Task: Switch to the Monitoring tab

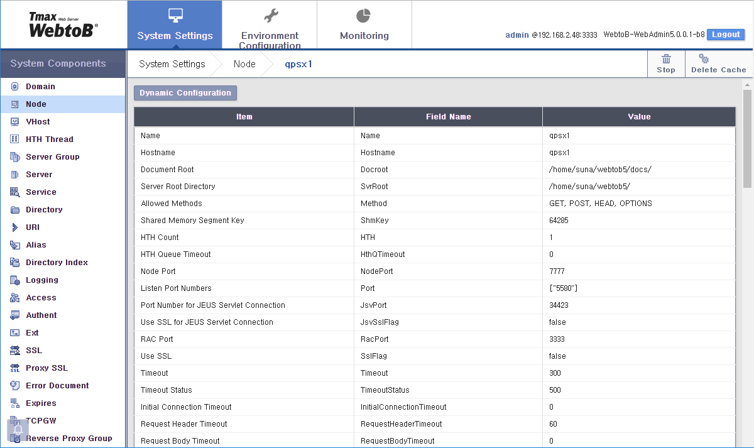Action: pos(364,25)
